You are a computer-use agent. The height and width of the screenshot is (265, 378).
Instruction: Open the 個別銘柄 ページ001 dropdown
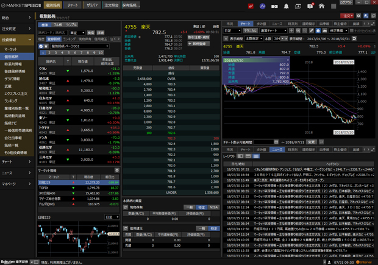click(x=79, y=46)
